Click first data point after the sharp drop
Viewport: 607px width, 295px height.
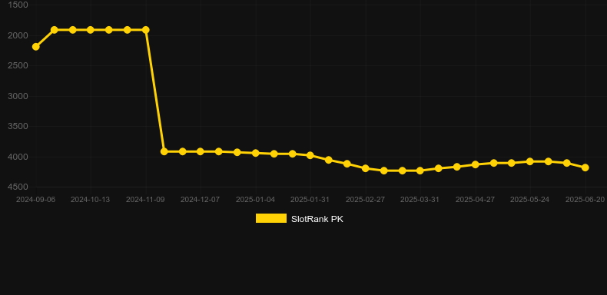[x=164, y=151]
